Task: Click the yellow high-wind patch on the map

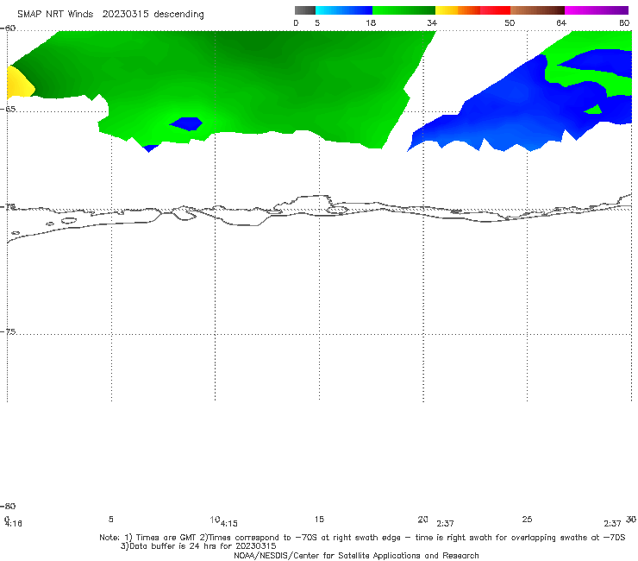Action: click(x=18, y=85)
